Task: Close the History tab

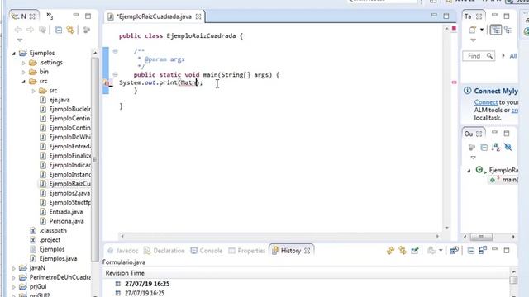Action: click(x=307, y=251)
